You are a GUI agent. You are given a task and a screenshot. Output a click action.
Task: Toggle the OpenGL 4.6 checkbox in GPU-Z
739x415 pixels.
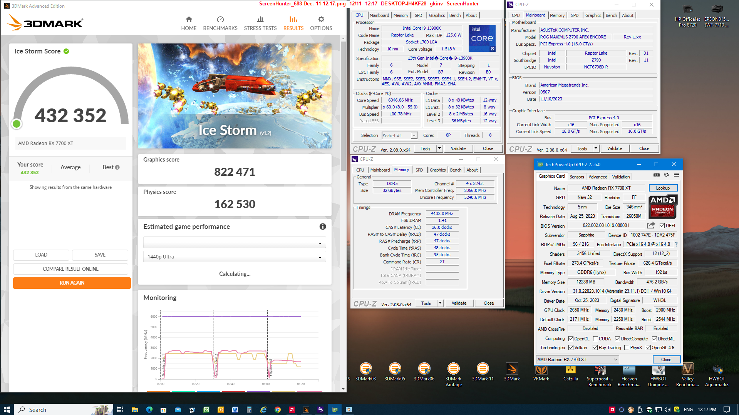(x=648, y=348)
